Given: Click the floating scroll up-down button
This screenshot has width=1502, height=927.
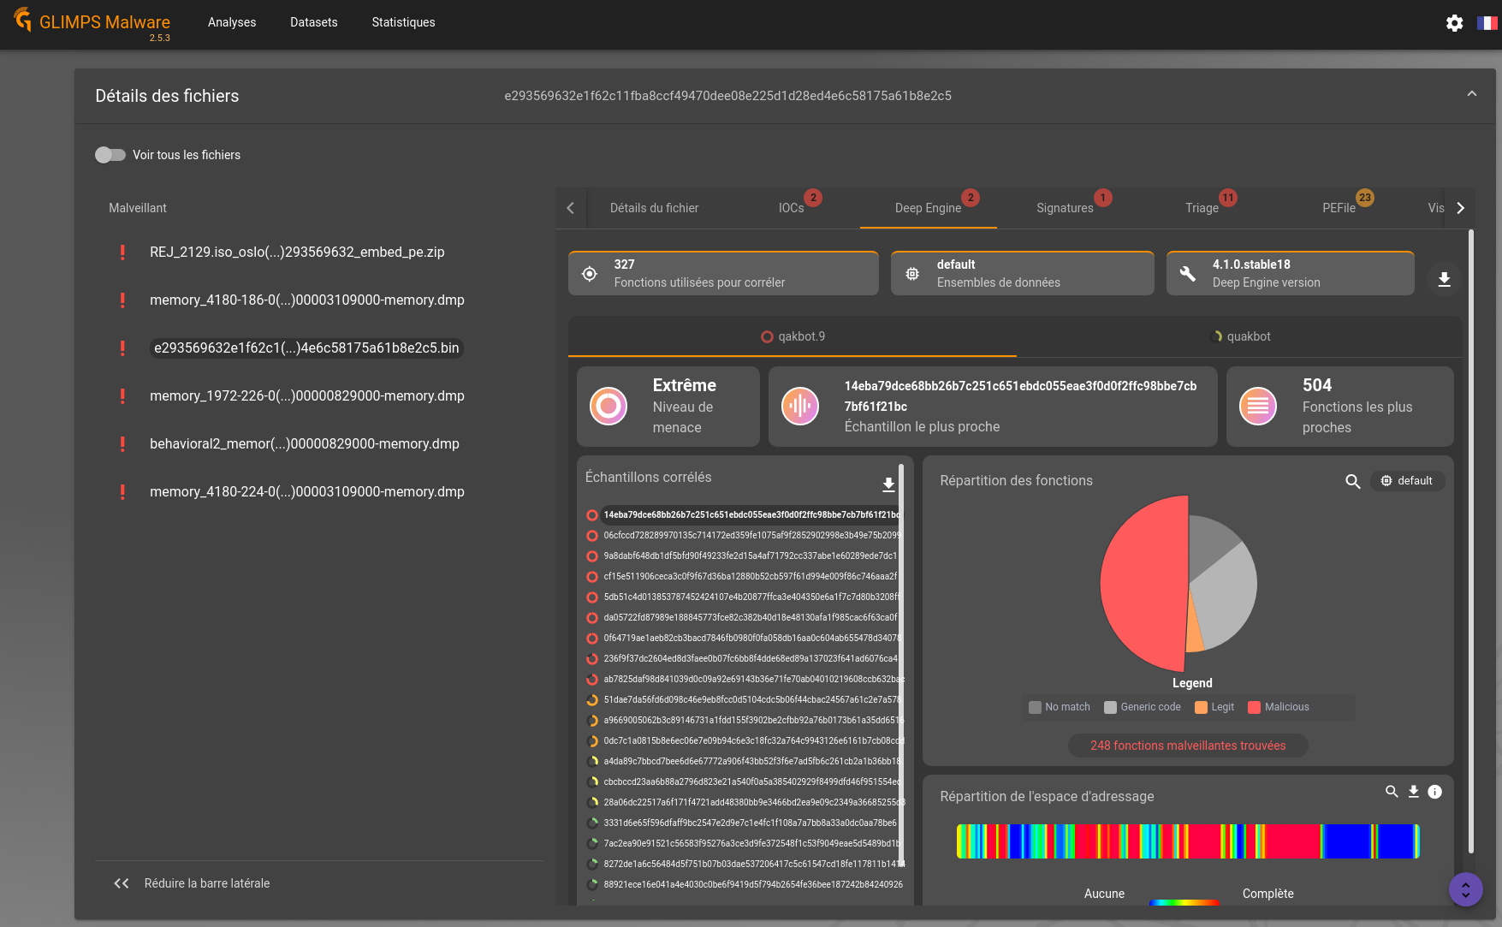Looking at the screenshot, I should point(1465,889).
